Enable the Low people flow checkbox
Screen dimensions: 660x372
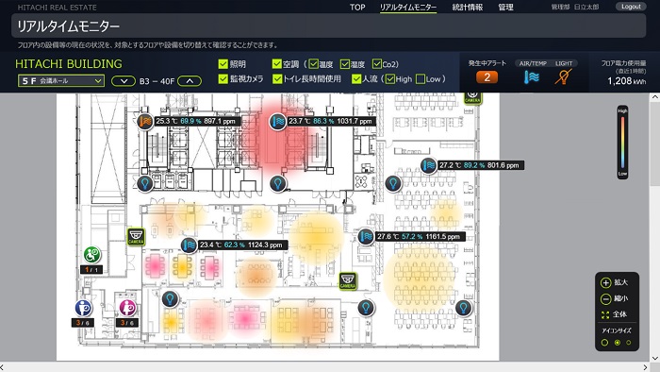[421, 78]
